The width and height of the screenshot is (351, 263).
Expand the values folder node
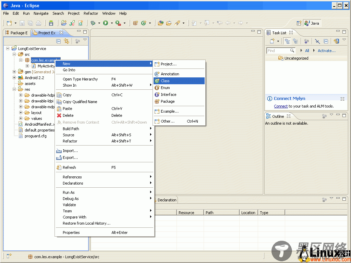pyautogui.click(x=21, y=118)
